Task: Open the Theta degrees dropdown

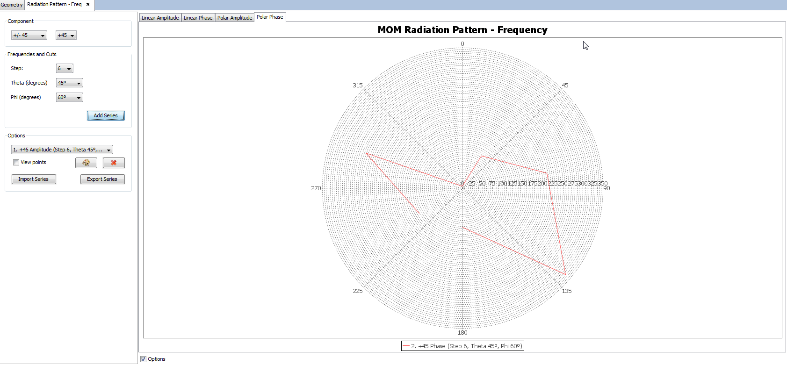Action: tap(69, 83)
